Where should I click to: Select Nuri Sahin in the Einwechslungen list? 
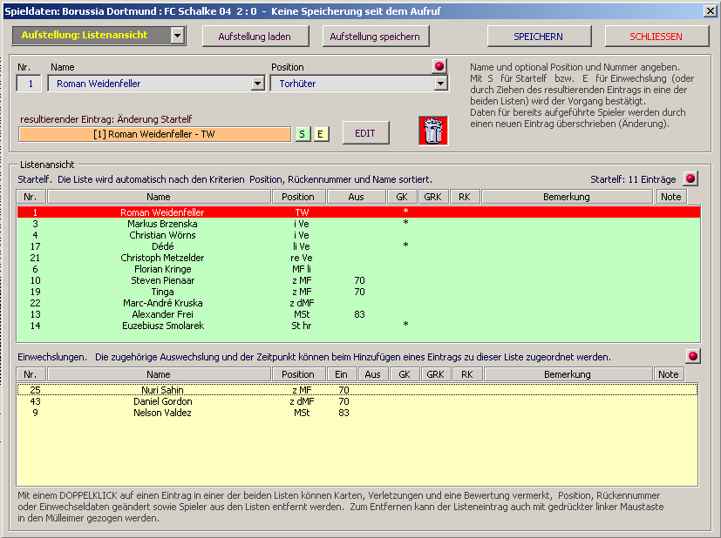(357, 390)
